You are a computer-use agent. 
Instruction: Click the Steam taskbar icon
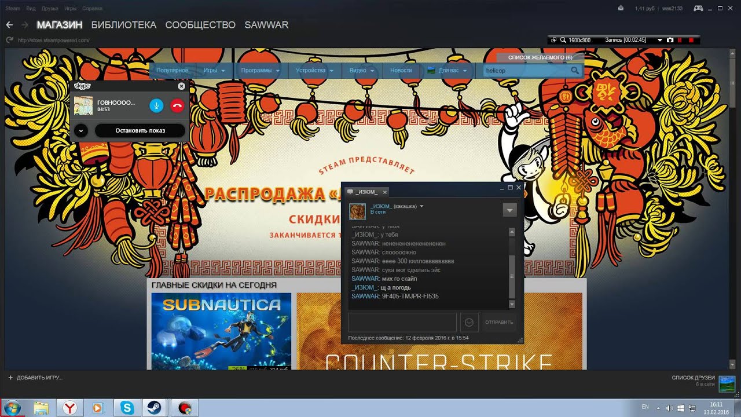tap(154, 408)
